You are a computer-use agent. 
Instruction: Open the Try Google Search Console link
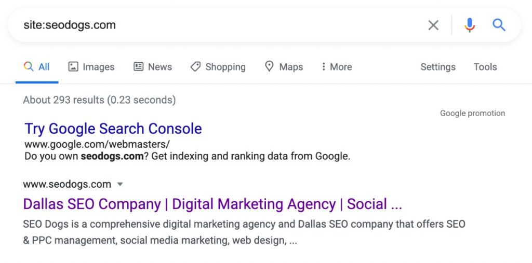click(113, 129)
